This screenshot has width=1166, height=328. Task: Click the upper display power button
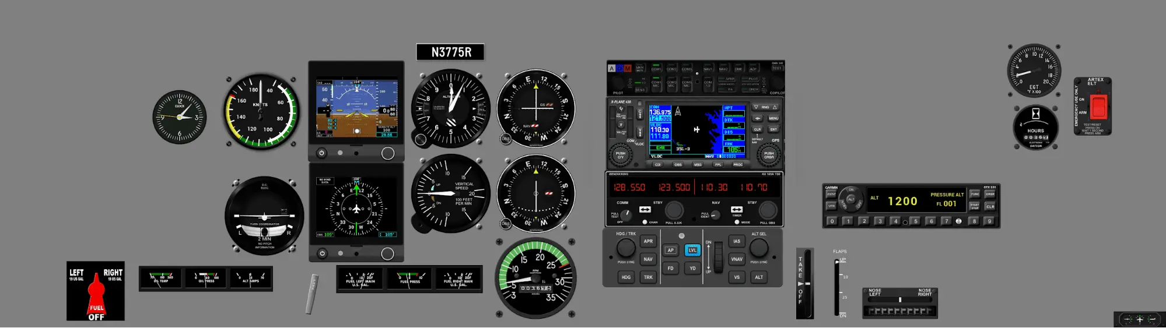321,153
